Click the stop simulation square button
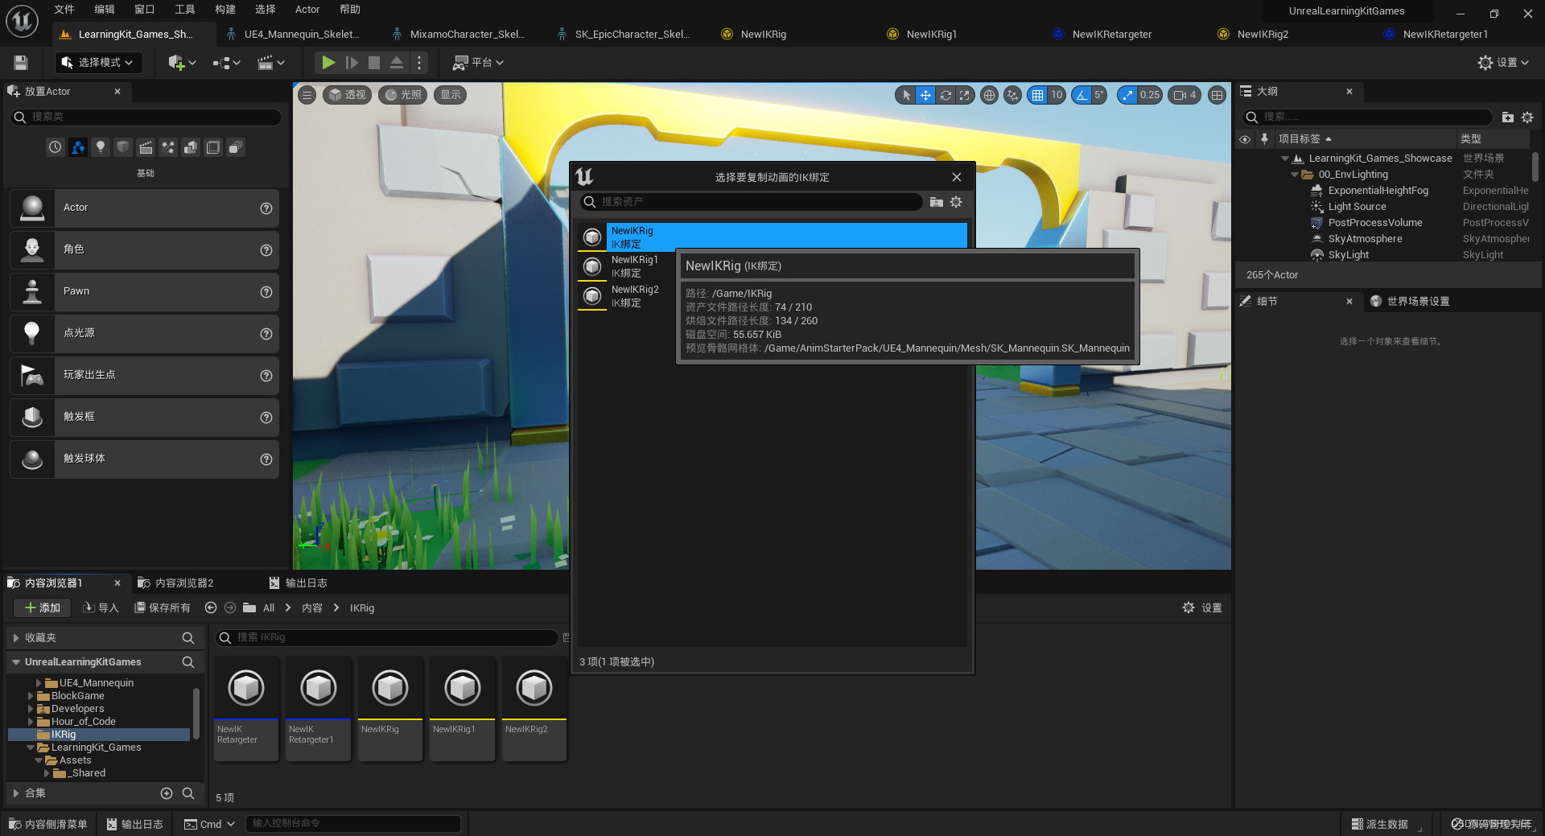1545x836 pixels. tap(374, 63)
